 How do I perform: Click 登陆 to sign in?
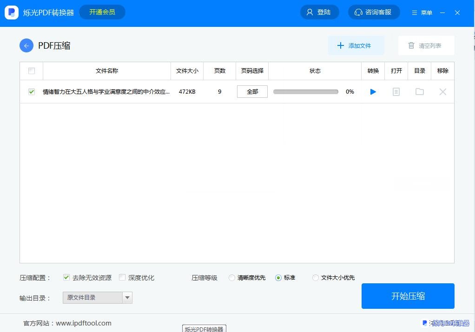pyautogui.click(x=319, y=12)
